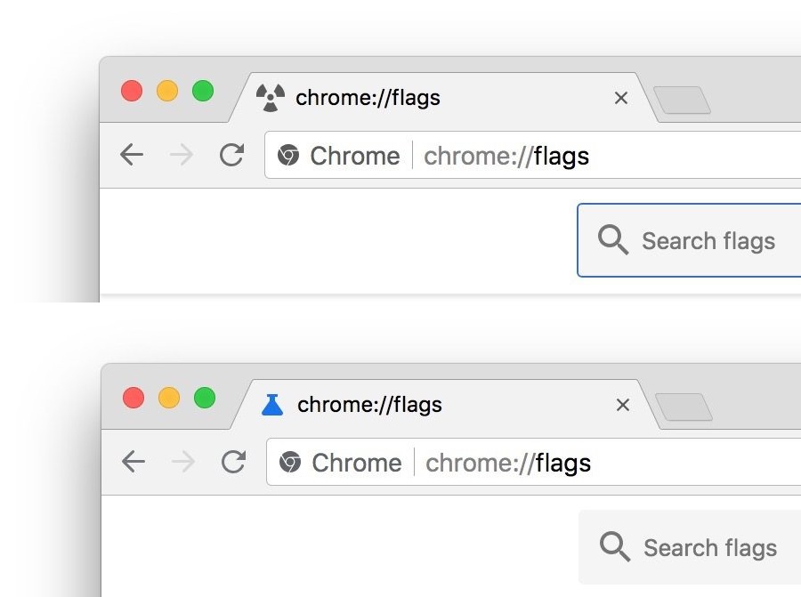The image size is (801, 597).
Task: Click the forward arrow in the radioactive-icon tab's window
Action: point(182,156)
